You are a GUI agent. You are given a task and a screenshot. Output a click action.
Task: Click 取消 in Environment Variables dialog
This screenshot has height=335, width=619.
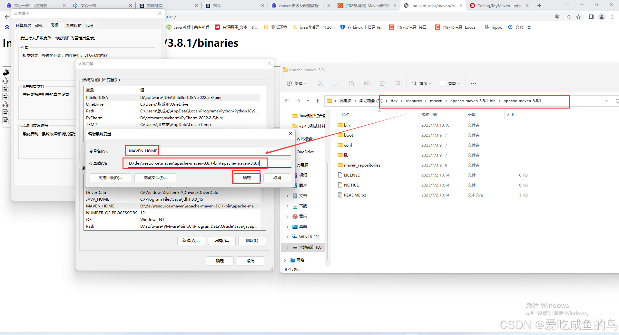pos(251,261)
